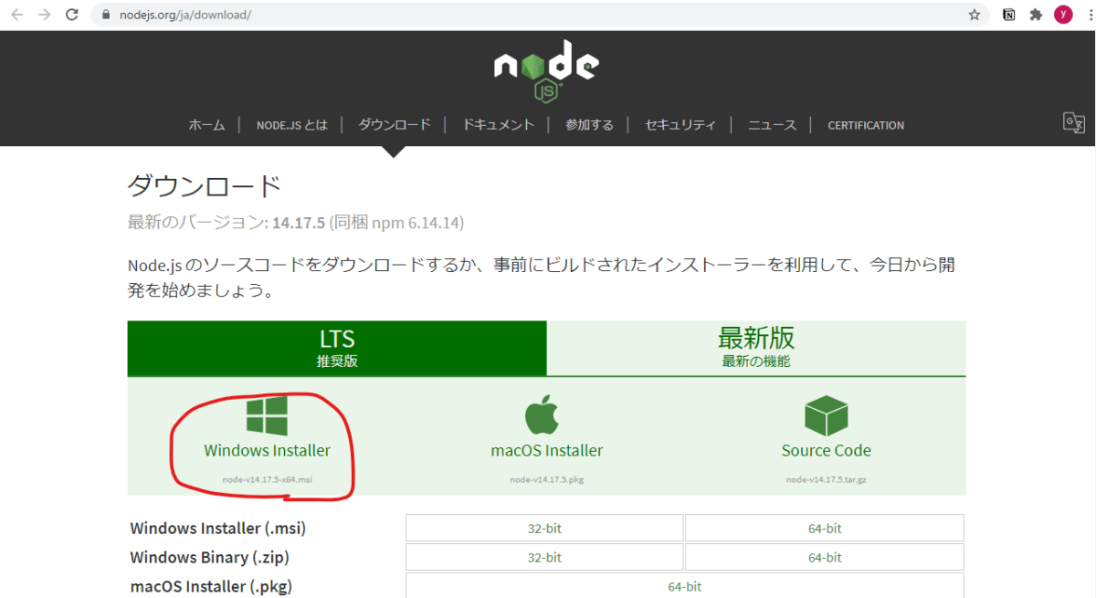Open the ニュース nav item
This screenshot has width=1096, height=598.
[x=772, y=125]
